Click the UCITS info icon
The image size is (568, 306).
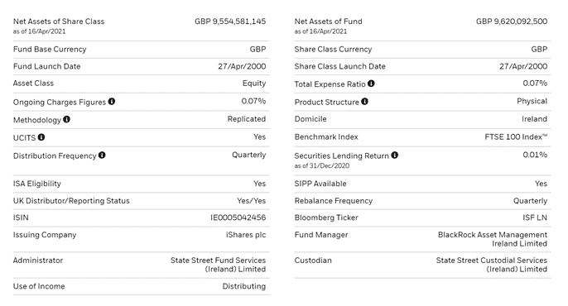41,137
